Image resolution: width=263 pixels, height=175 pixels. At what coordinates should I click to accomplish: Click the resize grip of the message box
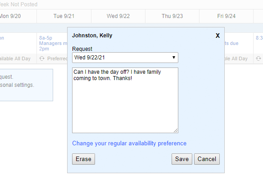pos(176,130)
